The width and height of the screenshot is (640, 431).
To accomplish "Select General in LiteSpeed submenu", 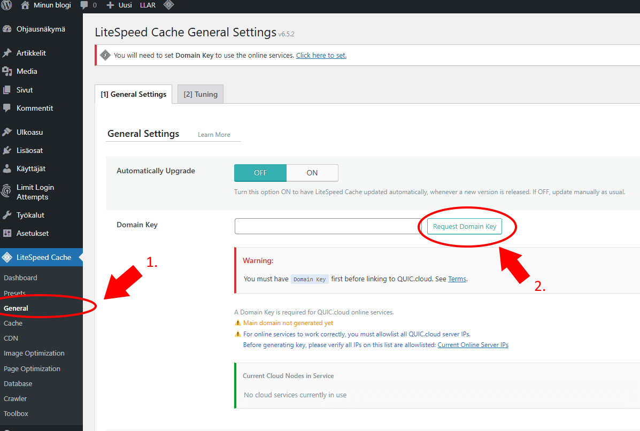I will (x=16, y=308).
